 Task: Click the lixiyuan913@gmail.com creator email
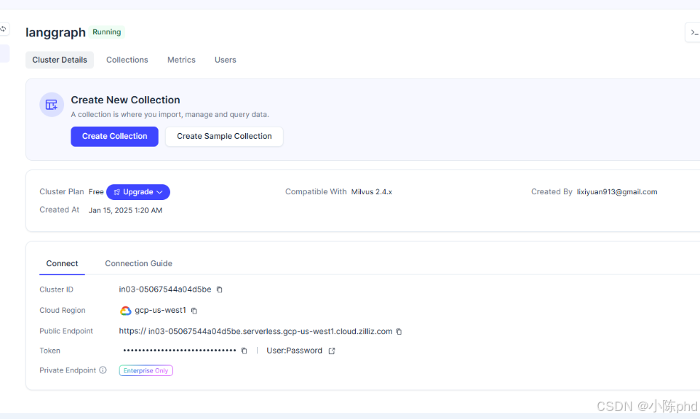[x=617, y=192]
